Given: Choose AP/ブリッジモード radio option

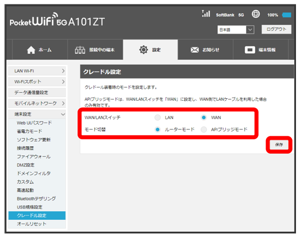Looking at the screenshot, I should click(203, 129).
